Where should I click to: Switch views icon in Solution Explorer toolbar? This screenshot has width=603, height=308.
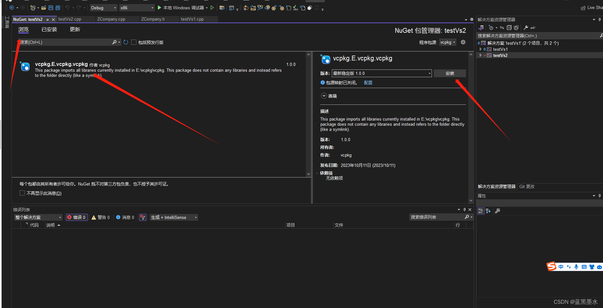point(481,28)
